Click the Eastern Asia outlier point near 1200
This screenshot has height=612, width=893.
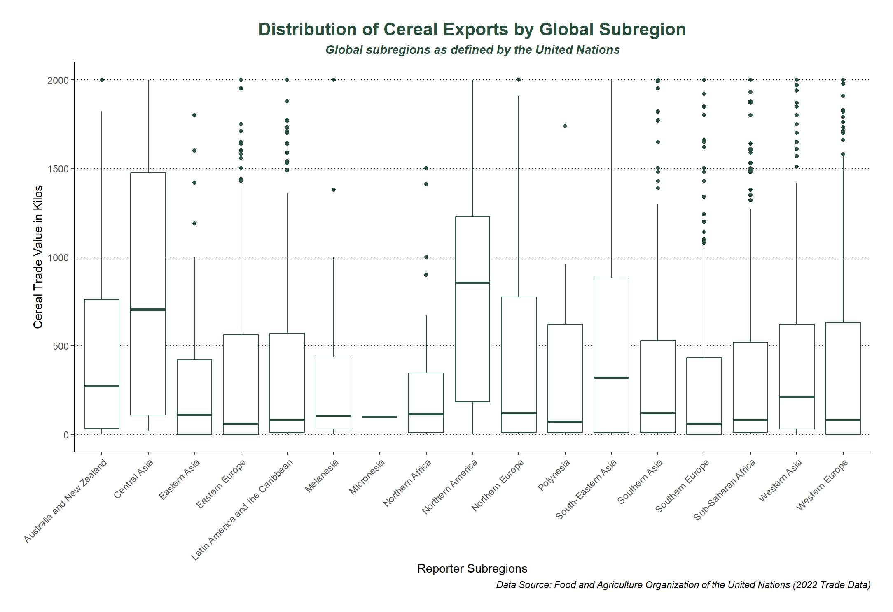coord(194,223)
